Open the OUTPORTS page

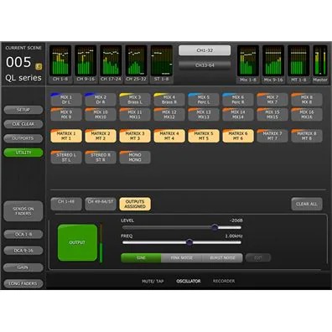coord(23,138)
